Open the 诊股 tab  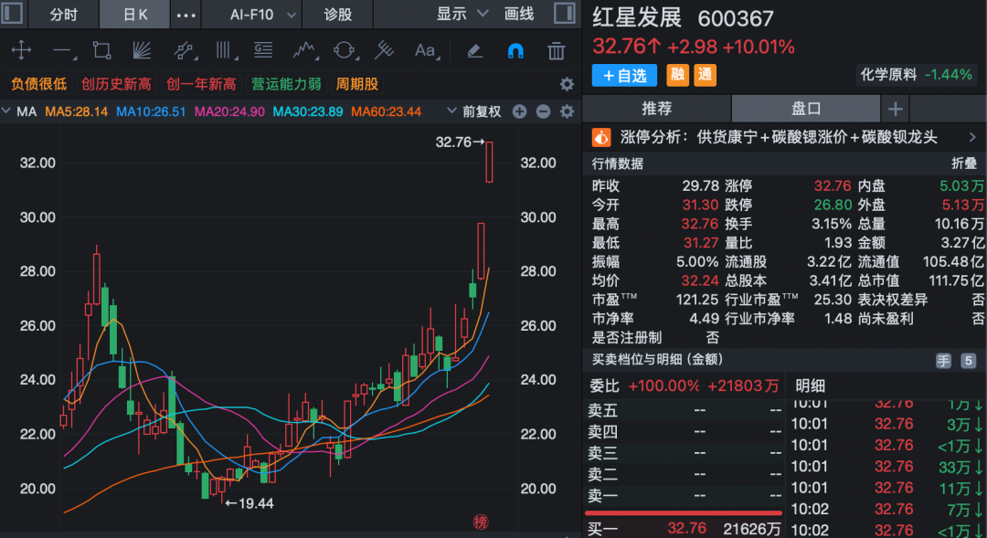(338, 15)
